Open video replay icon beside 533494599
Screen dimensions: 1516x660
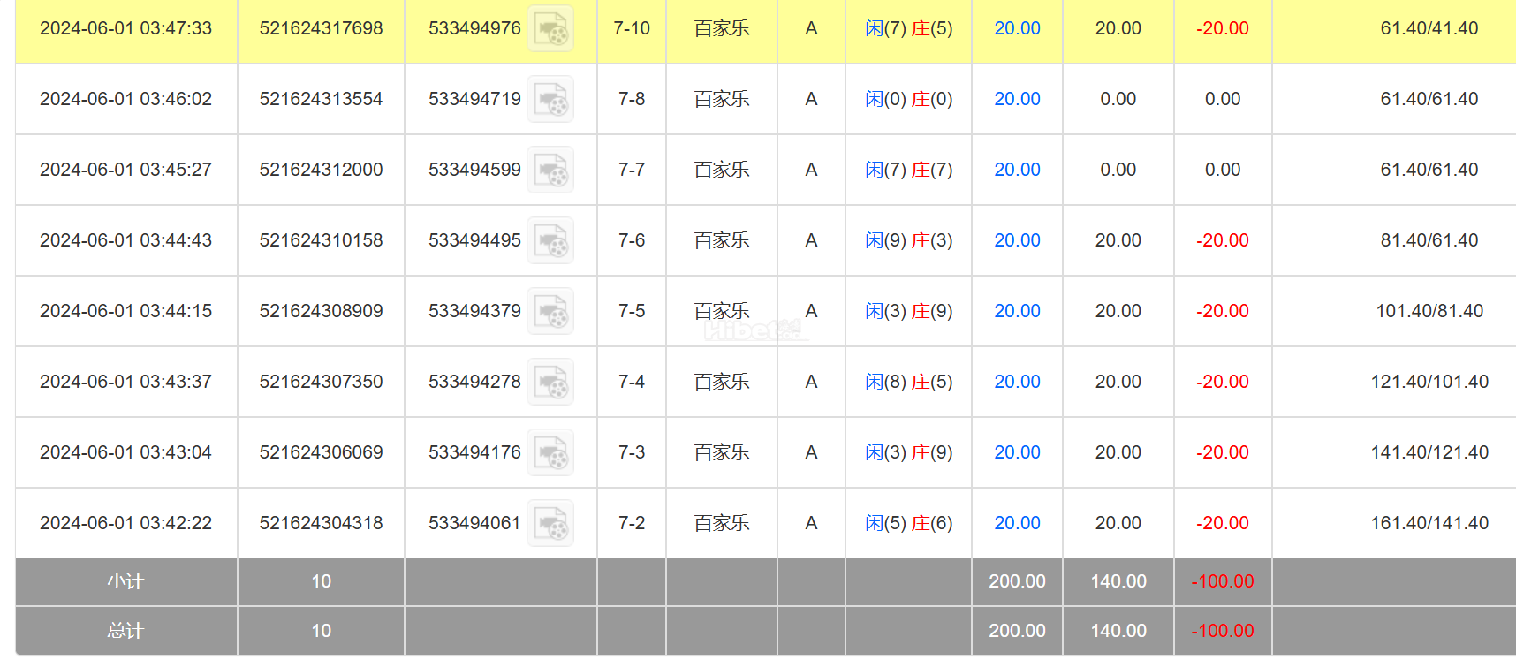coord(550,170)
